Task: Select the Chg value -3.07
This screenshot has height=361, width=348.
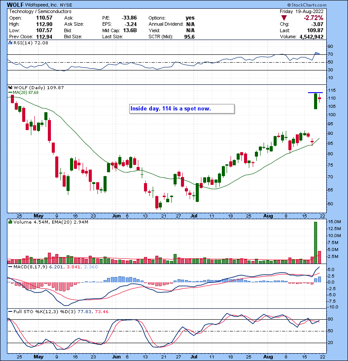Action: point(318,24)
